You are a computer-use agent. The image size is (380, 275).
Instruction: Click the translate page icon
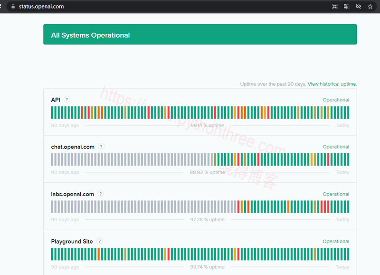[x=347, y=7]
